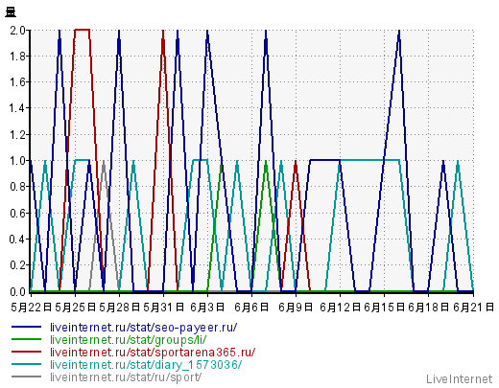
Task: Select the 6月21日 date label on axis
Action: (473, 308)
